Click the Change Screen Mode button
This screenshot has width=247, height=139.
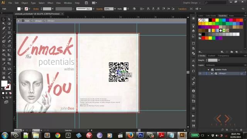tap(6, 102)
